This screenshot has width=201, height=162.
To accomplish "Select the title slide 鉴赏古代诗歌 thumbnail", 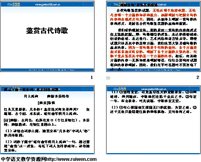I will 47,36.
